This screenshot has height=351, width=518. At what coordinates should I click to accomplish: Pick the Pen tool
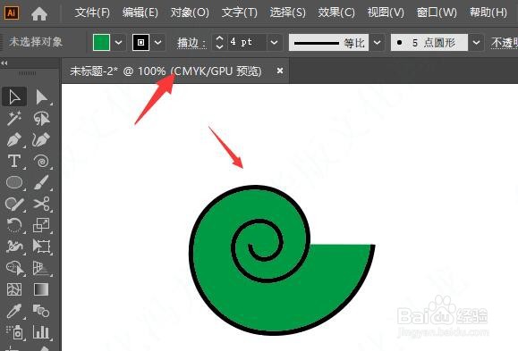coord(14,140)
